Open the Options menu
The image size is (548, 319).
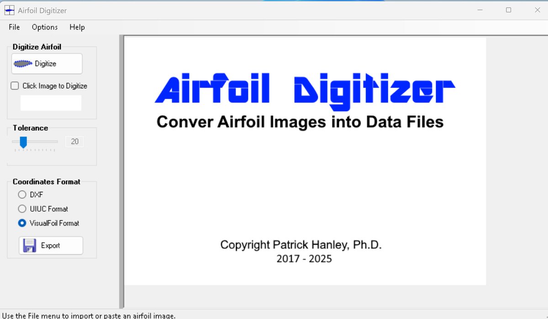coord(44,27)
